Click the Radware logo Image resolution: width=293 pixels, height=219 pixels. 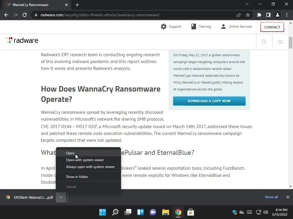tap(22, 40)
